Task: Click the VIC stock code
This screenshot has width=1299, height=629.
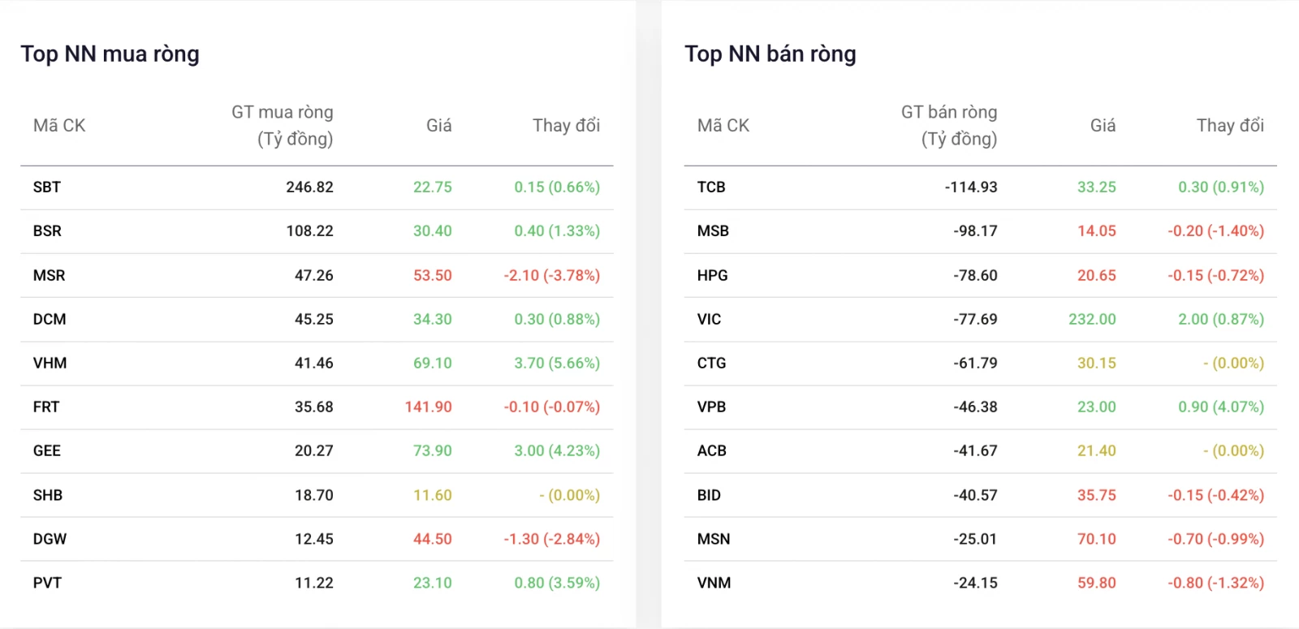Action: pyautogui.click(x=709, y=319)
